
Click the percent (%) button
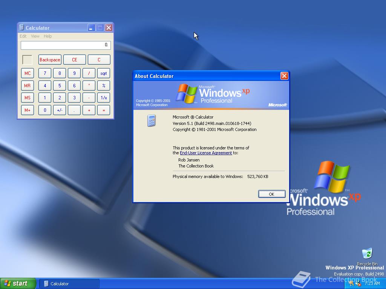pyautogui.click(x=104, y=85)
